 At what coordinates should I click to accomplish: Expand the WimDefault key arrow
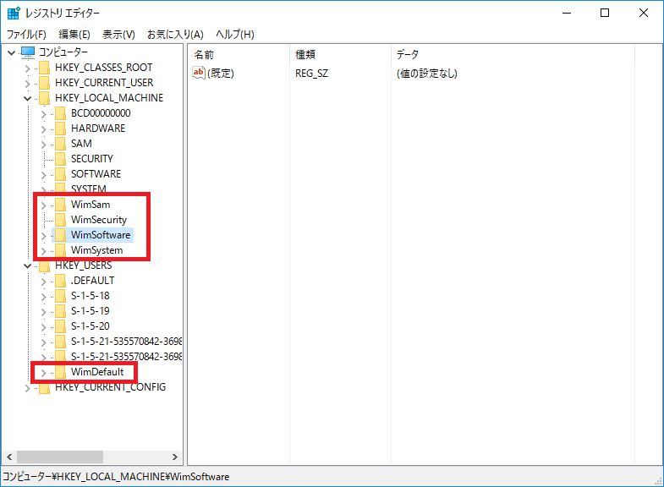click(43, 373)
